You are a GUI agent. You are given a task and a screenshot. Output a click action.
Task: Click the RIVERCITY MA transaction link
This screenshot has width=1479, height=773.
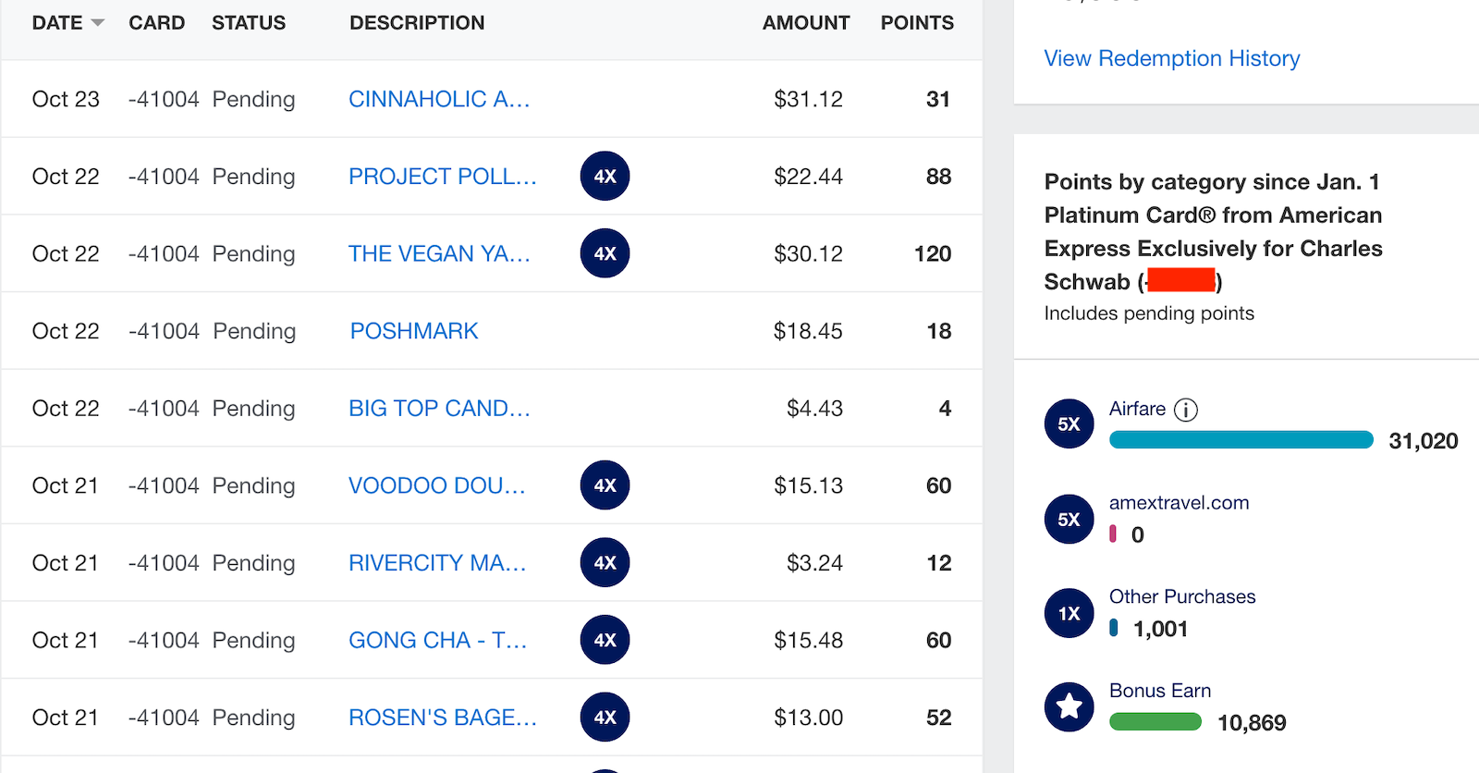pos(436,562)
